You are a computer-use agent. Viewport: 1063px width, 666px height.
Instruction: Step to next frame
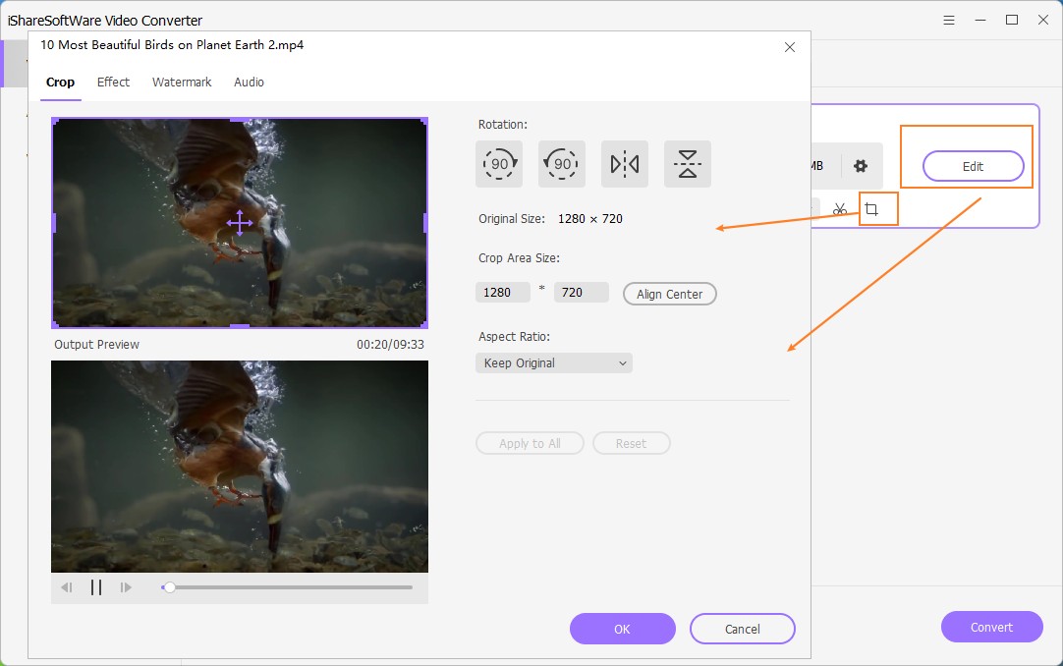(126, 587)
